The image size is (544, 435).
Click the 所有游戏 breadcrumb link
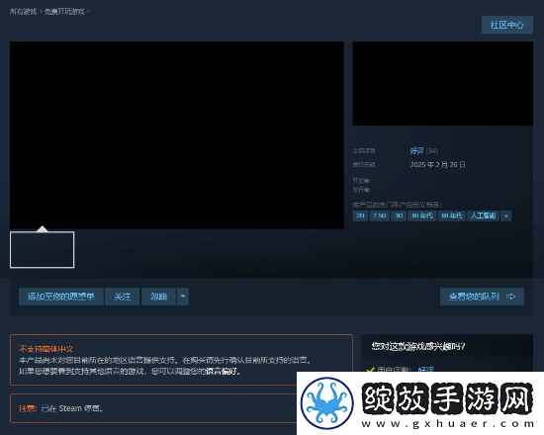click(x=23, y=12)
